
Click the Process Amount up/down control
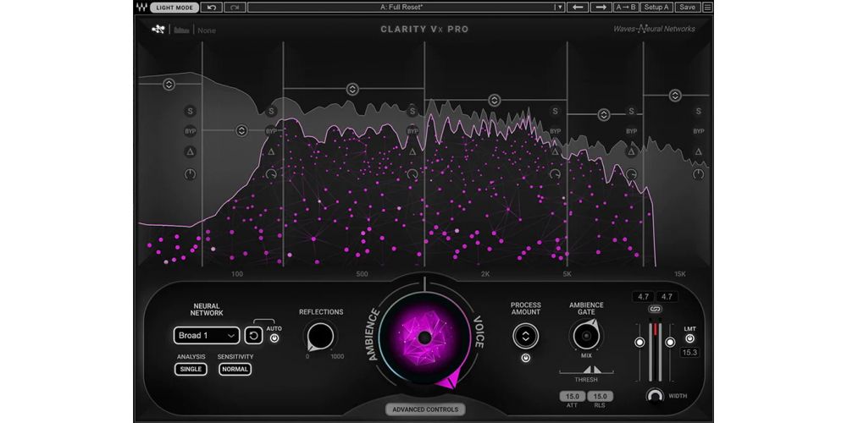[x=526, y=336]
